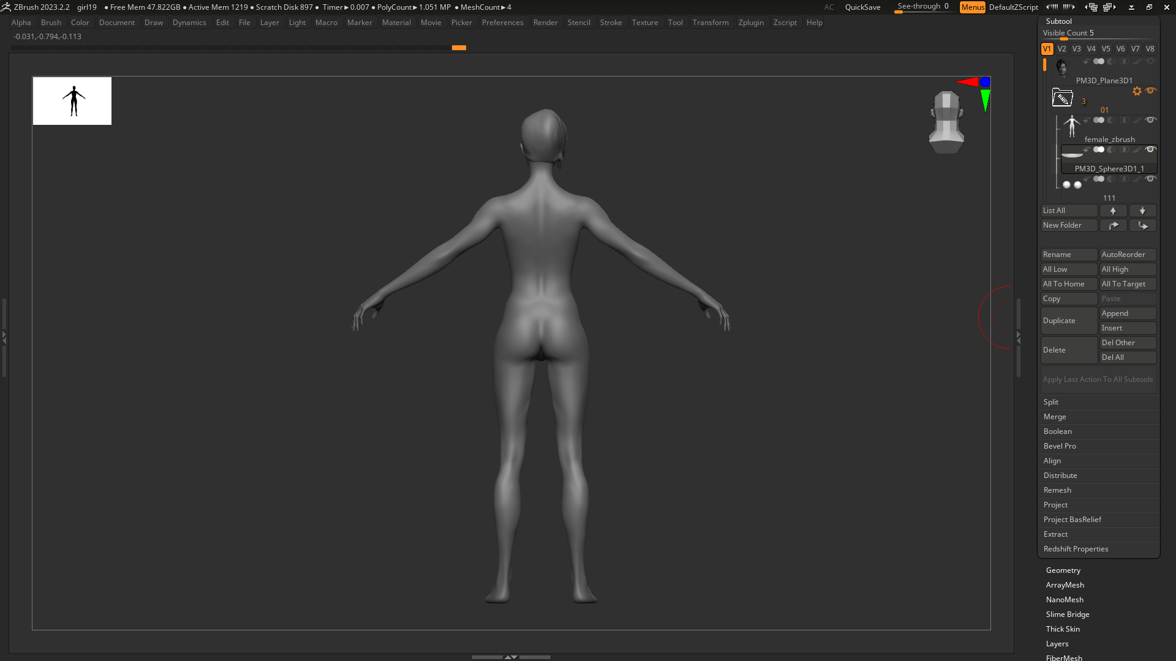Click the paintbrush polypaint icon on female_zbrush

[x=1137, y=121]
